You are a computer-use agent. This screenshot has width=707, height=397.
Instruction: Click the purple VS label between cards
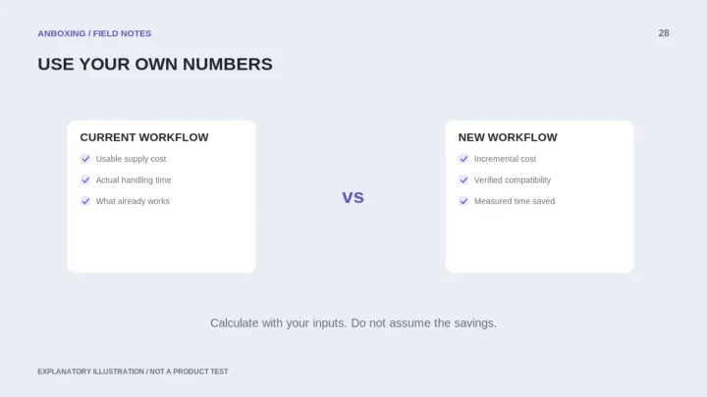coord(353,198)
